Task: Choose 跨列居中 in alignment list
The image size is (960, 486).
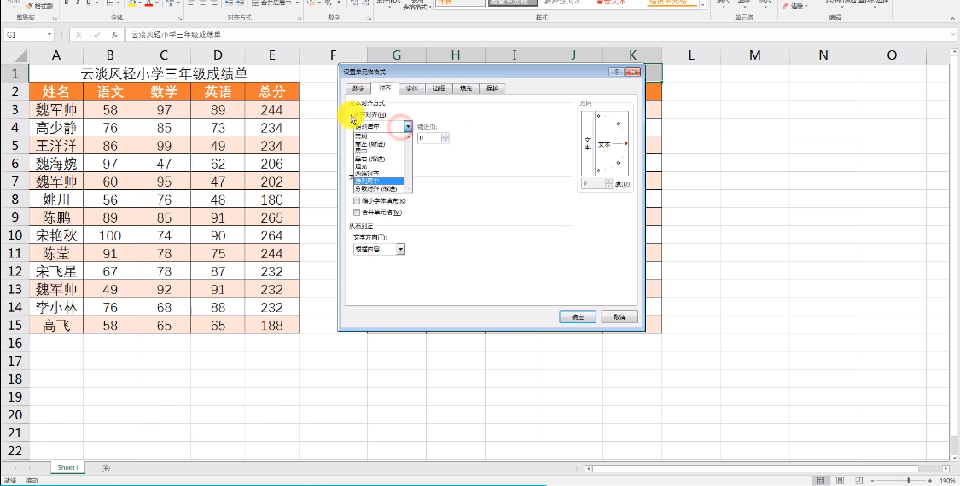Action: (379, 181)
